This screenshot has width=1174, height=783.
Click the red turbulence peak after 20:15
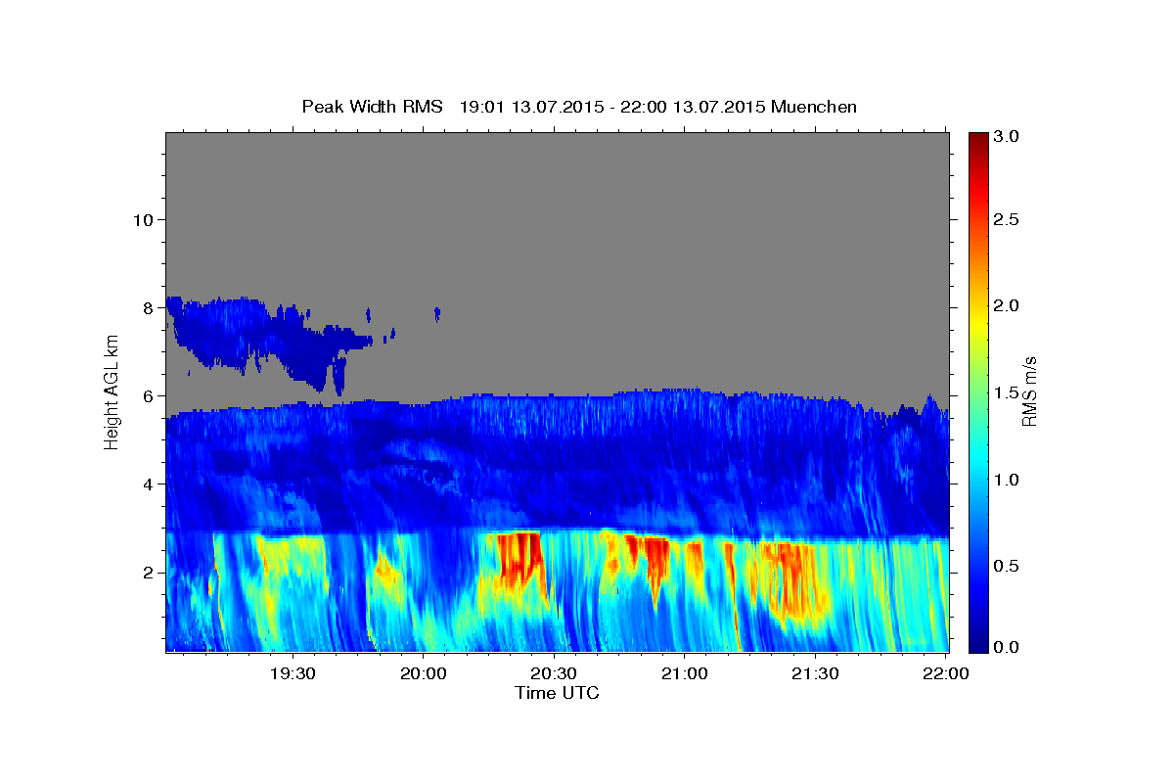click(x=519, y=558)
